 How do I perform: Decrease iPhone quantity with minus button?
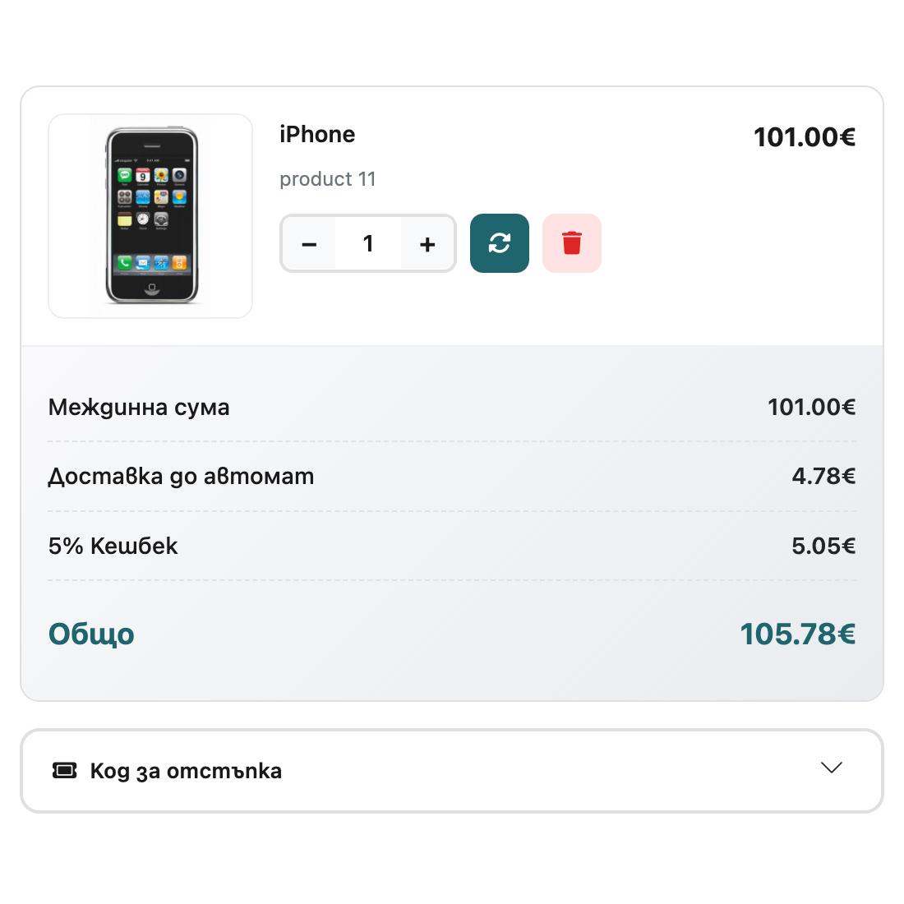pyautogui.click(x=309, y=244)
